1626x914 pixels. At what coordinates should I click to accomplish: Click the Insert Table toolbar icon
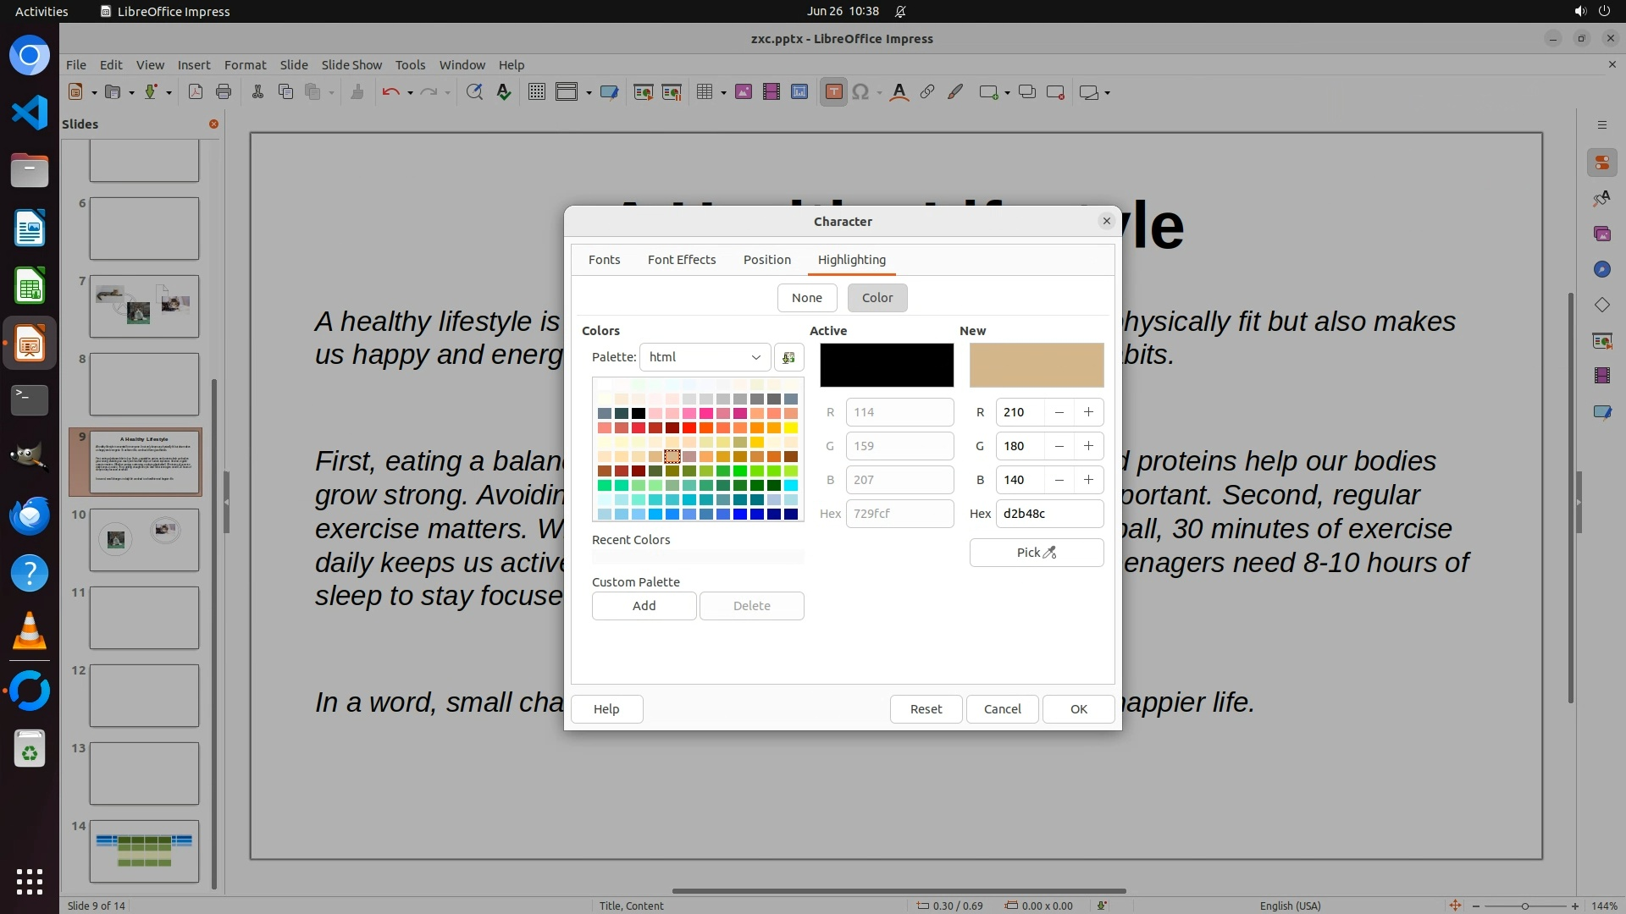(704, 92)
